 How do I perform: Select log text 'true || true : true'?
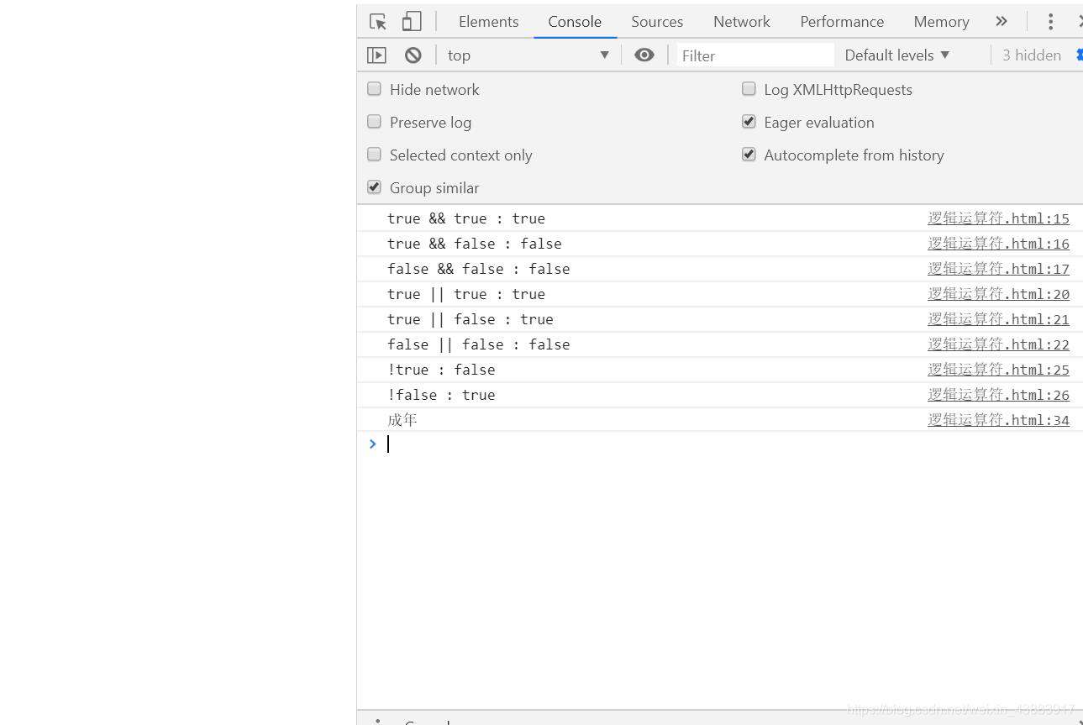(x=466, y=294)
